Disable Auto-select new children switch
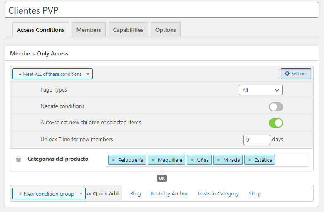 [276, 123]
